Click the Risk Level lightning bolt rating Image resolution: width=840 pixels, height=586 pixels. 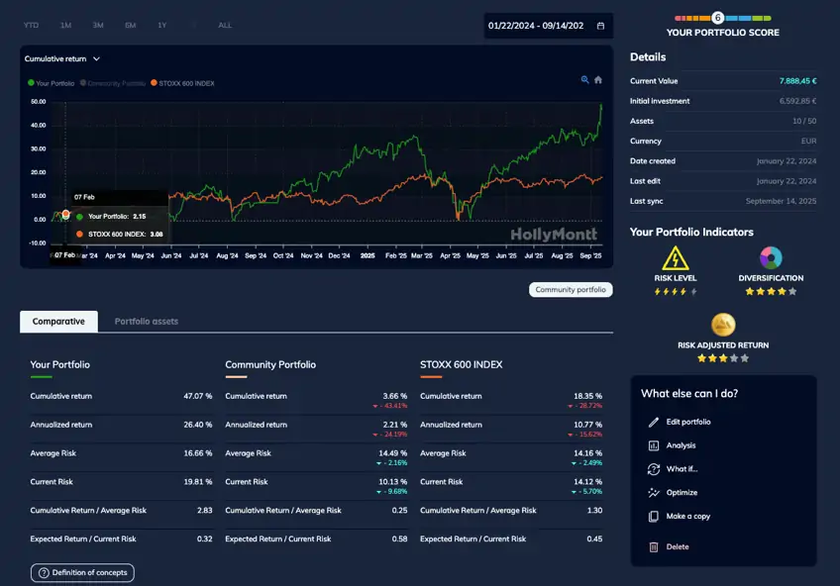(x=675, y=292)
